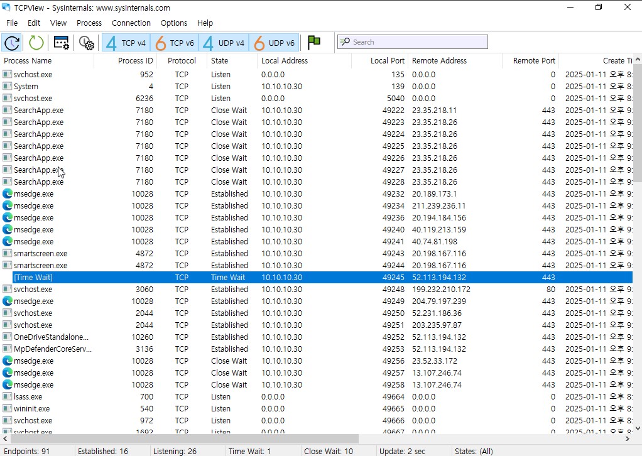Viewport: 642px width, 456px height.
Task: Click the horizontal scrollbar left arrow
Action: (5, 439)
